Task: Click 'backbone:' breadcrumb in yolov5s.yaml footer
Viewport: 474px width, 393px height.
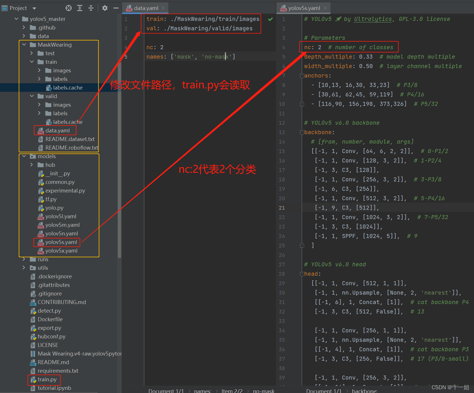Action: click(365, 390)
